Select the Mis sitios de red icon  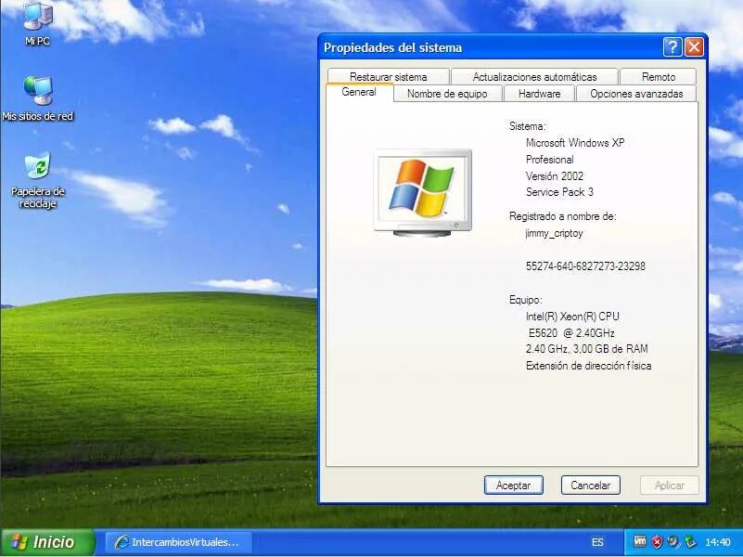click(x=37, y=98)
